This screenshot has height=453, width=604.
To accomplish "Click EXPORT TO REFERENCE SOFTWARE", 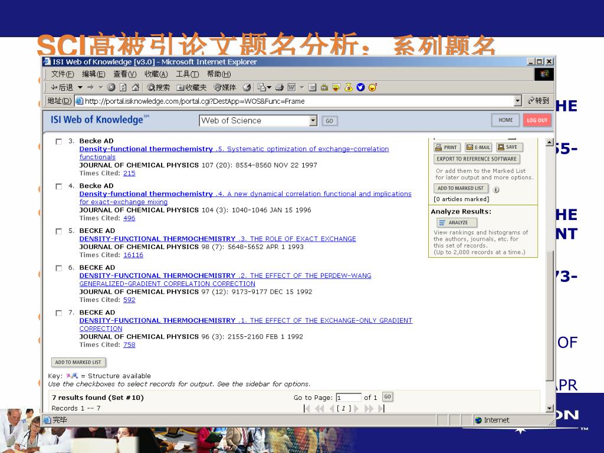I will coord(477,159).
